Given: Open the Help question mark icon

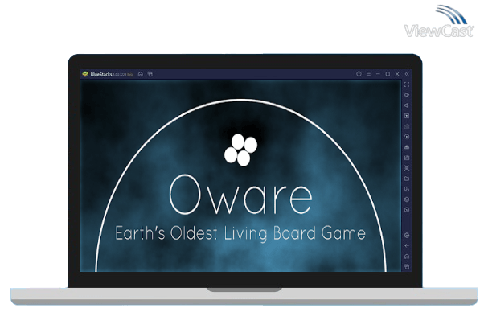Looking at the screenshot, I should 359,74.
